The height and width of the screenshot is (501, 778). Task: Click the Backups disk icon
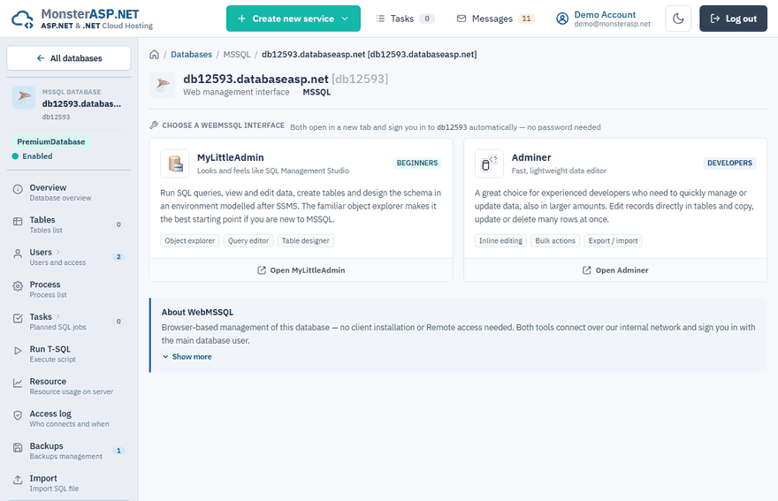(x=18, y=447)
